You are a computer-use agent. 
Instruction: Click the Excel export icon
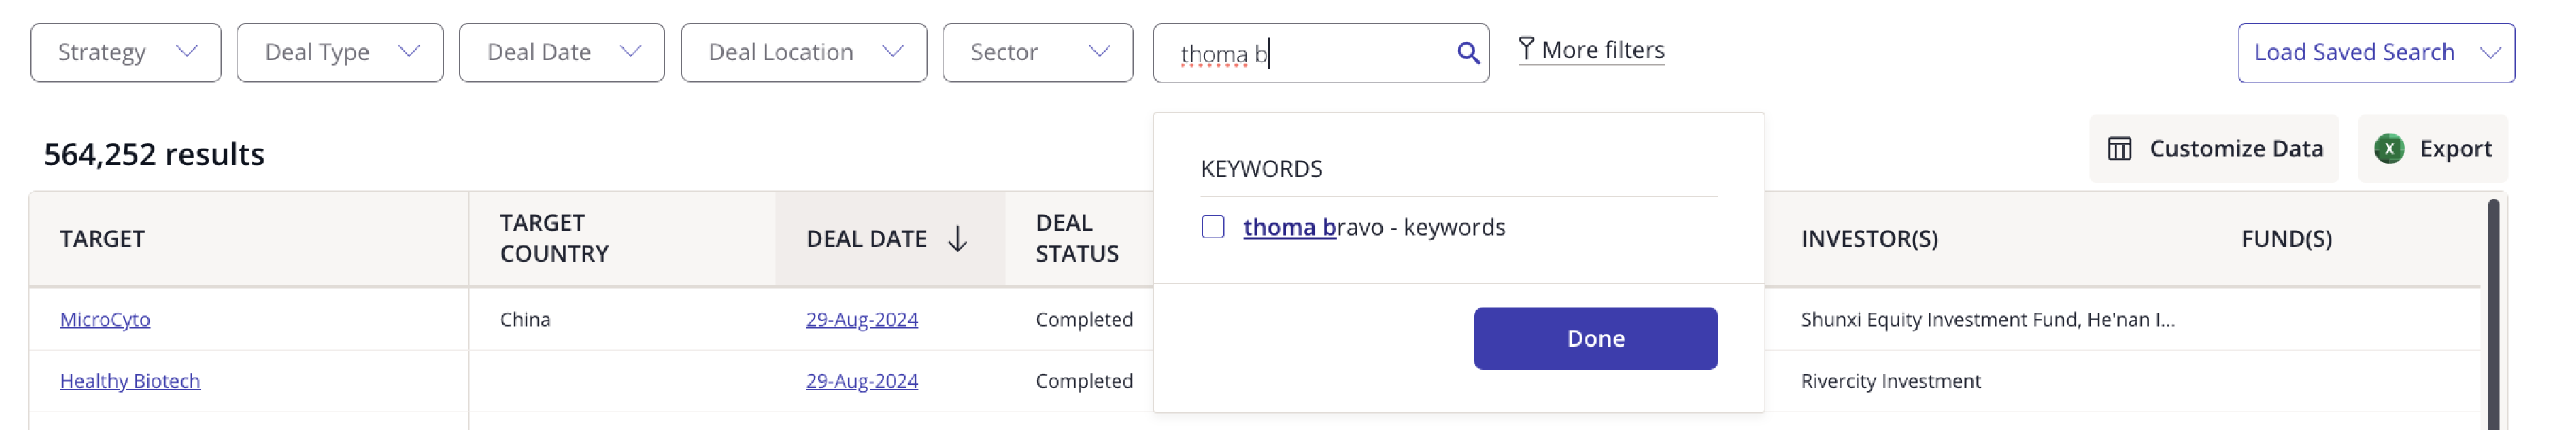pyautogui.click(x=2388, y=149)
